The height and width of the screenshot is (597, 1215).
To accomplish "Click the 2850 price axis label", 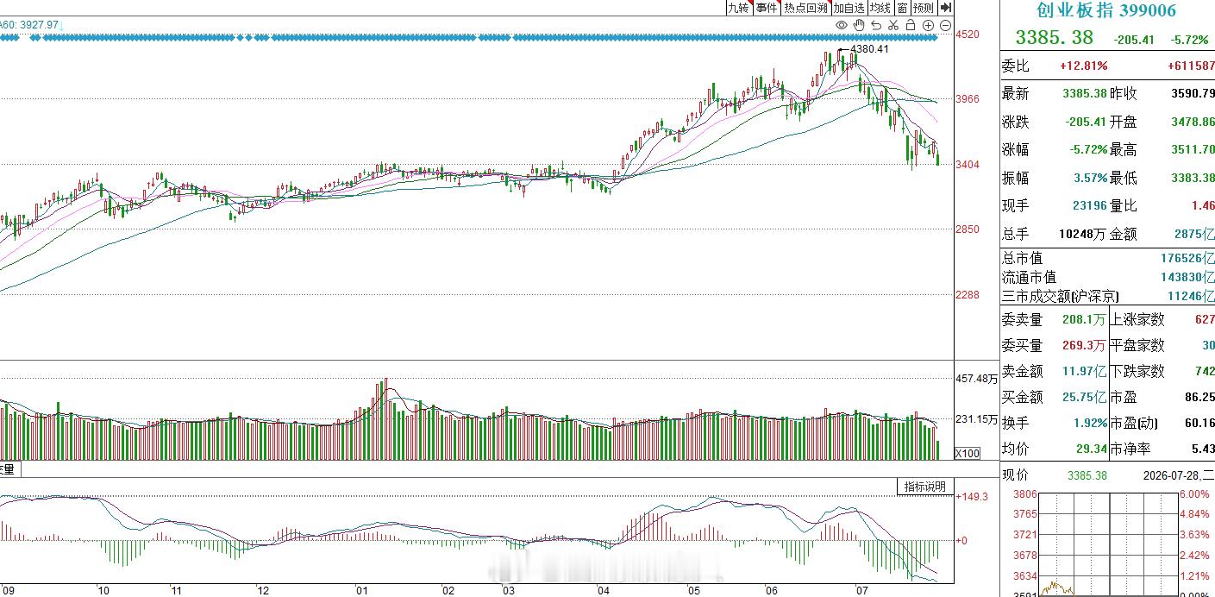I will (x=968, y=229).
